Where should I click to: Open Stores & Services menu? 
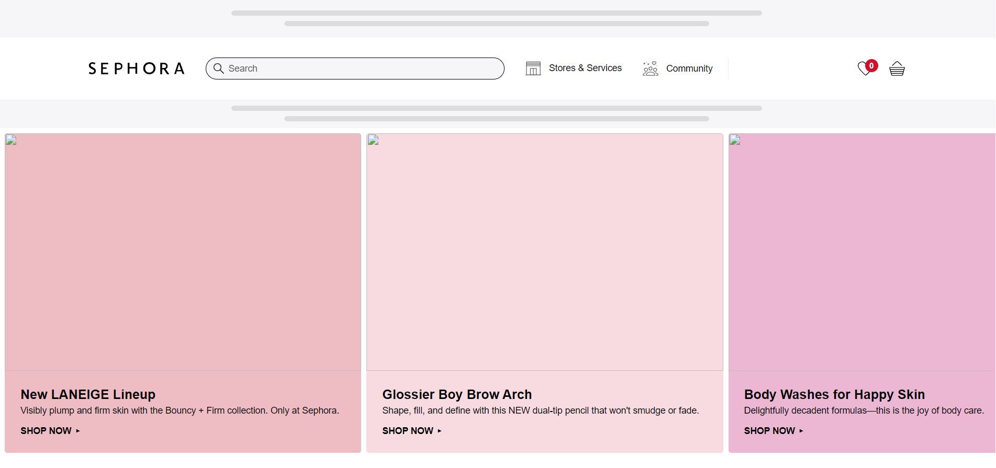(x=585, y=68)
